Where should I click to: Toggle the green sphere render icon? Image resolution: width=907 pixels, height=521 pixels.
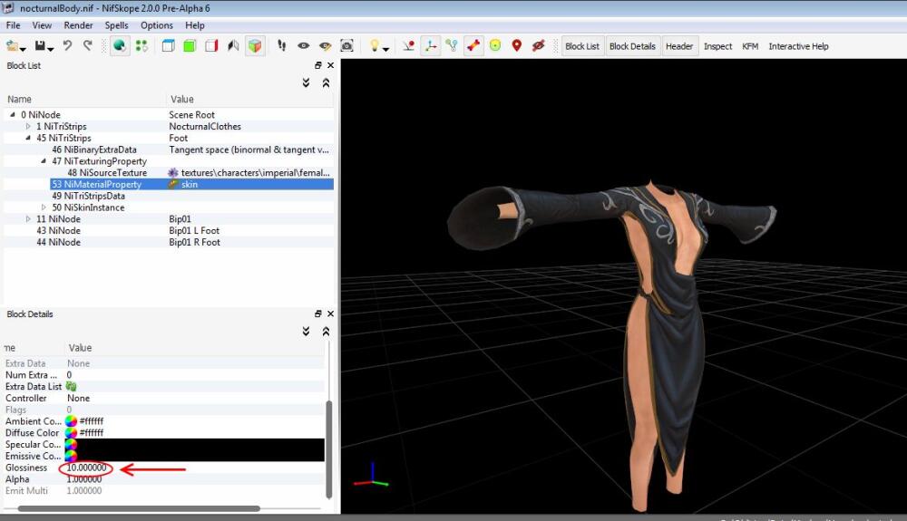(x=120, y=45)
